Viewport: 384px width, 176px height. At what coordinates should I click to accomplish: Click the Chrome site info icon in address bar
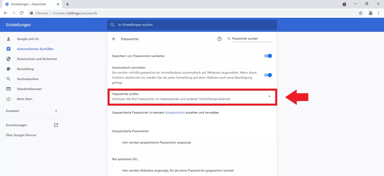pos(32,13)
